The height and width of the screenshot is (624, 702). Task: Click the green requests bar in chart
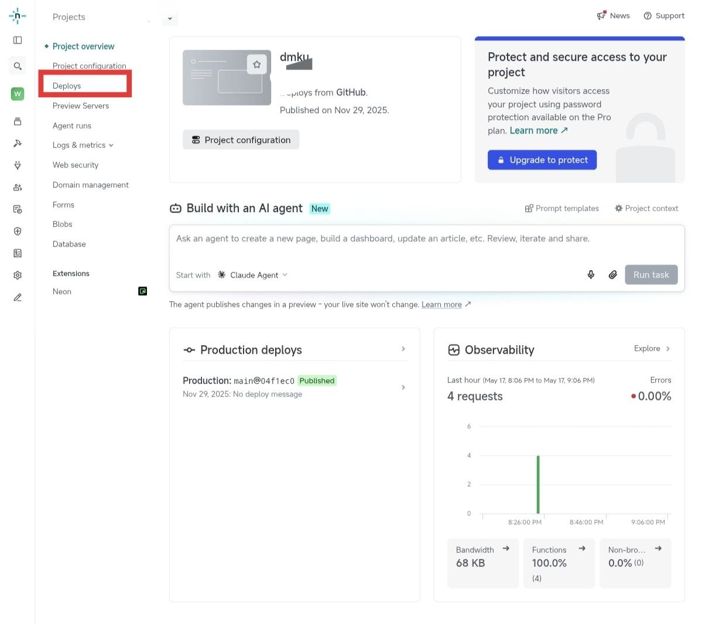tap(537, 484)
